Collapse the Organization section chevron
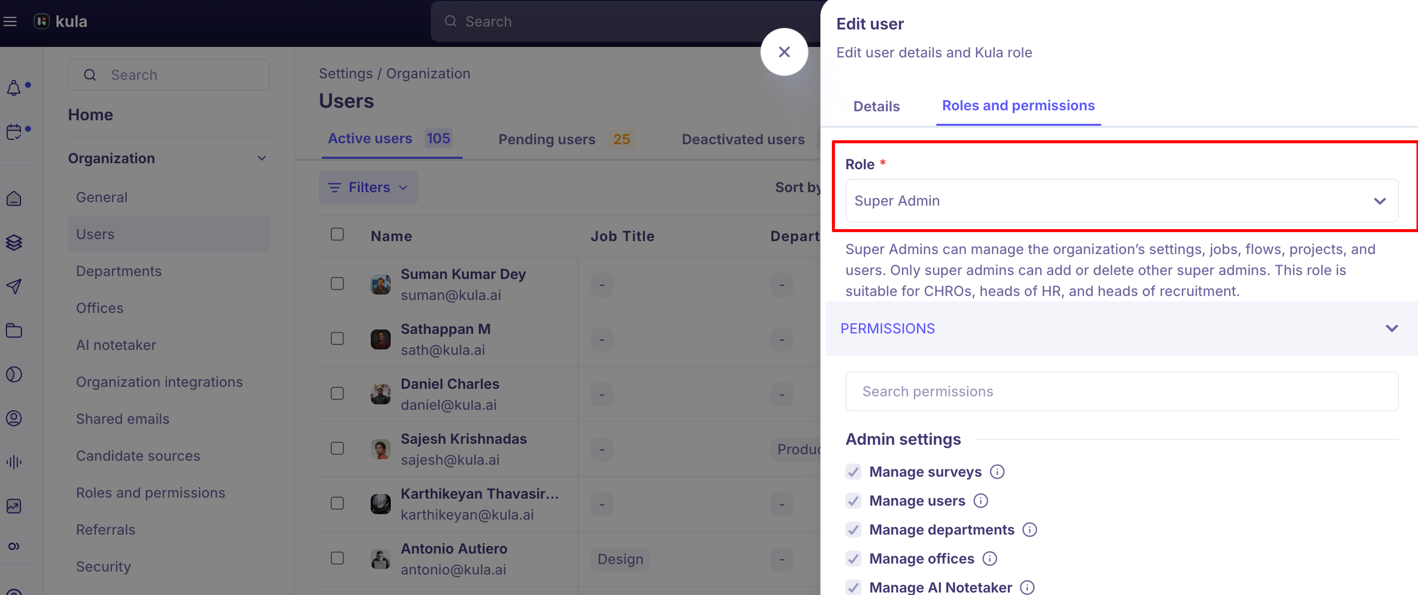This screenshot has width=1418, height=595. [262, 158]
